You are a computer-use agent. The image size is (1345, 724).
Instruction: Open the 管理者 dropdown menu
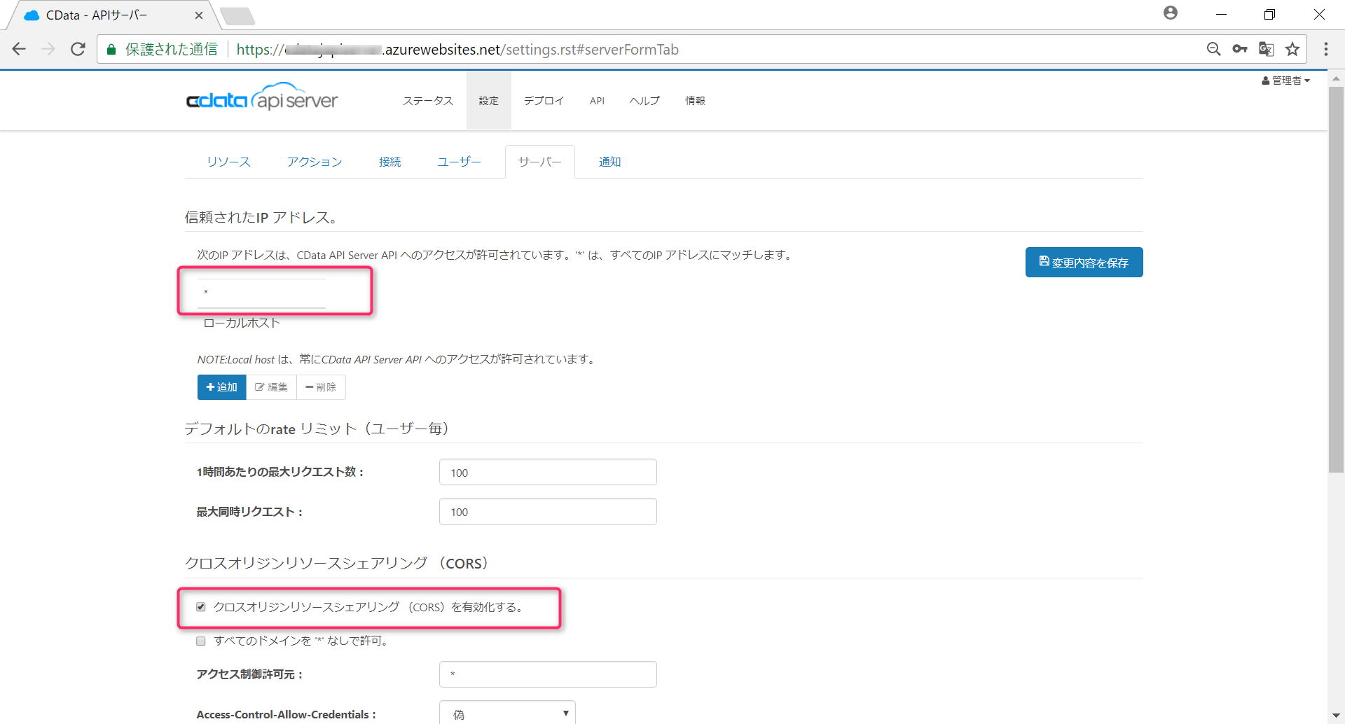point(1286,80)
